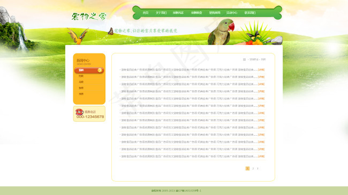This screenshot has width=348, height=195.
Task: Open the 销售网络 navigation item
Action: click(x=215, y=13)
